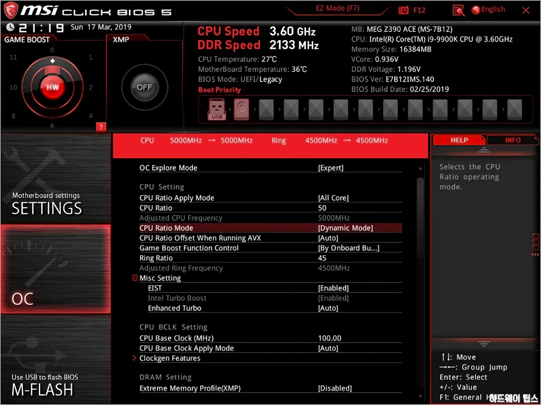
Task: Take screenshot with F12 camera icon
Action: pyautogui.click(x=403, y=11)
